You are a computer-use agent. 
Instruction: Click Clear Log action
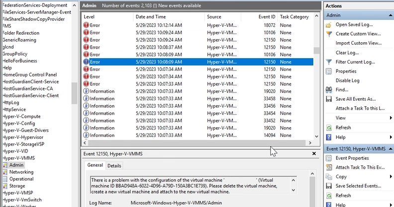347,53
